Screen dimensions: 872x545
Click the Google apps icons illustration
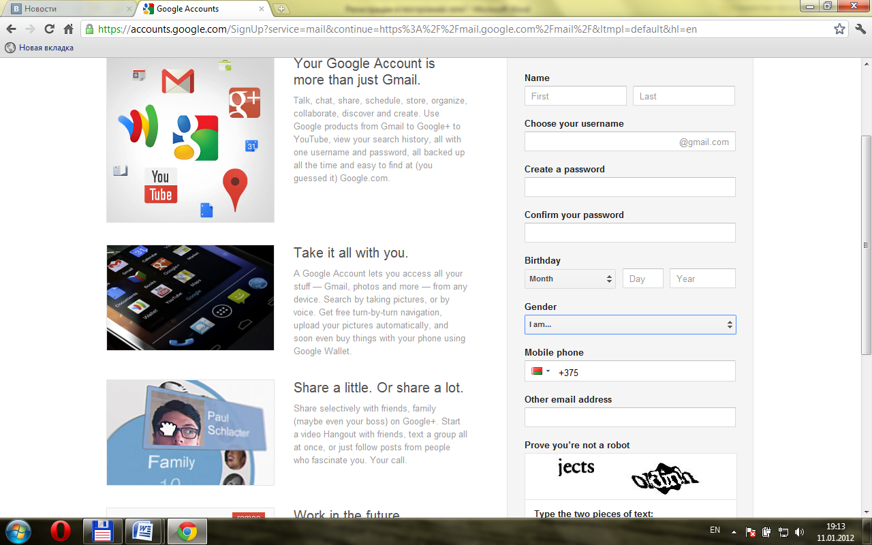(190, 140)
